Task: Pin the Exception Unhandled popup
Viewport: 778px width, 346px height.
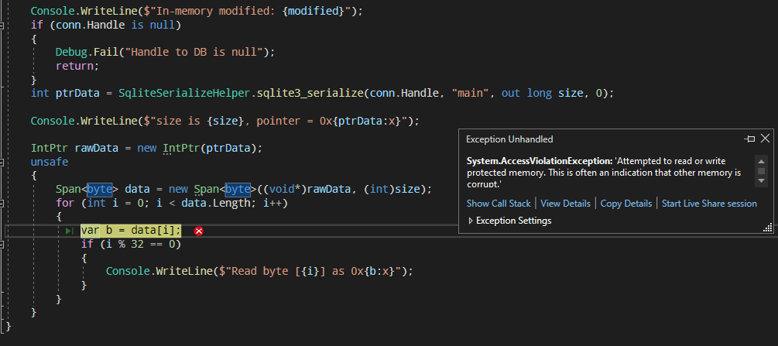Action: coord(749,139)
